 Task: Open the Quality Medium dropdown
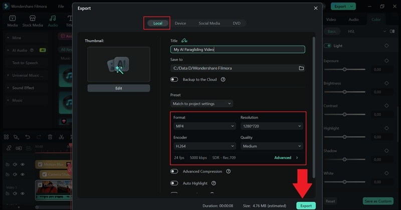tap(272, 146)
